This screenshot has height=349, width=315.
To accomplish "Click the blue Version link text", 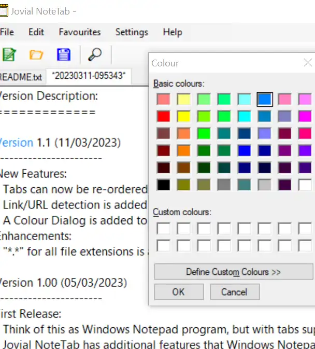I will point(17,143).
